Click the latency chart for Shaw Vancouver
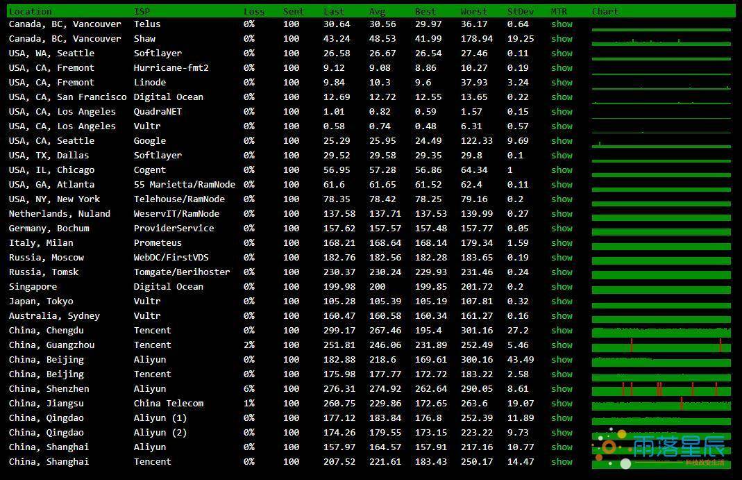The height and width of the screenshot is (480, 742). [x=661, y=42]
